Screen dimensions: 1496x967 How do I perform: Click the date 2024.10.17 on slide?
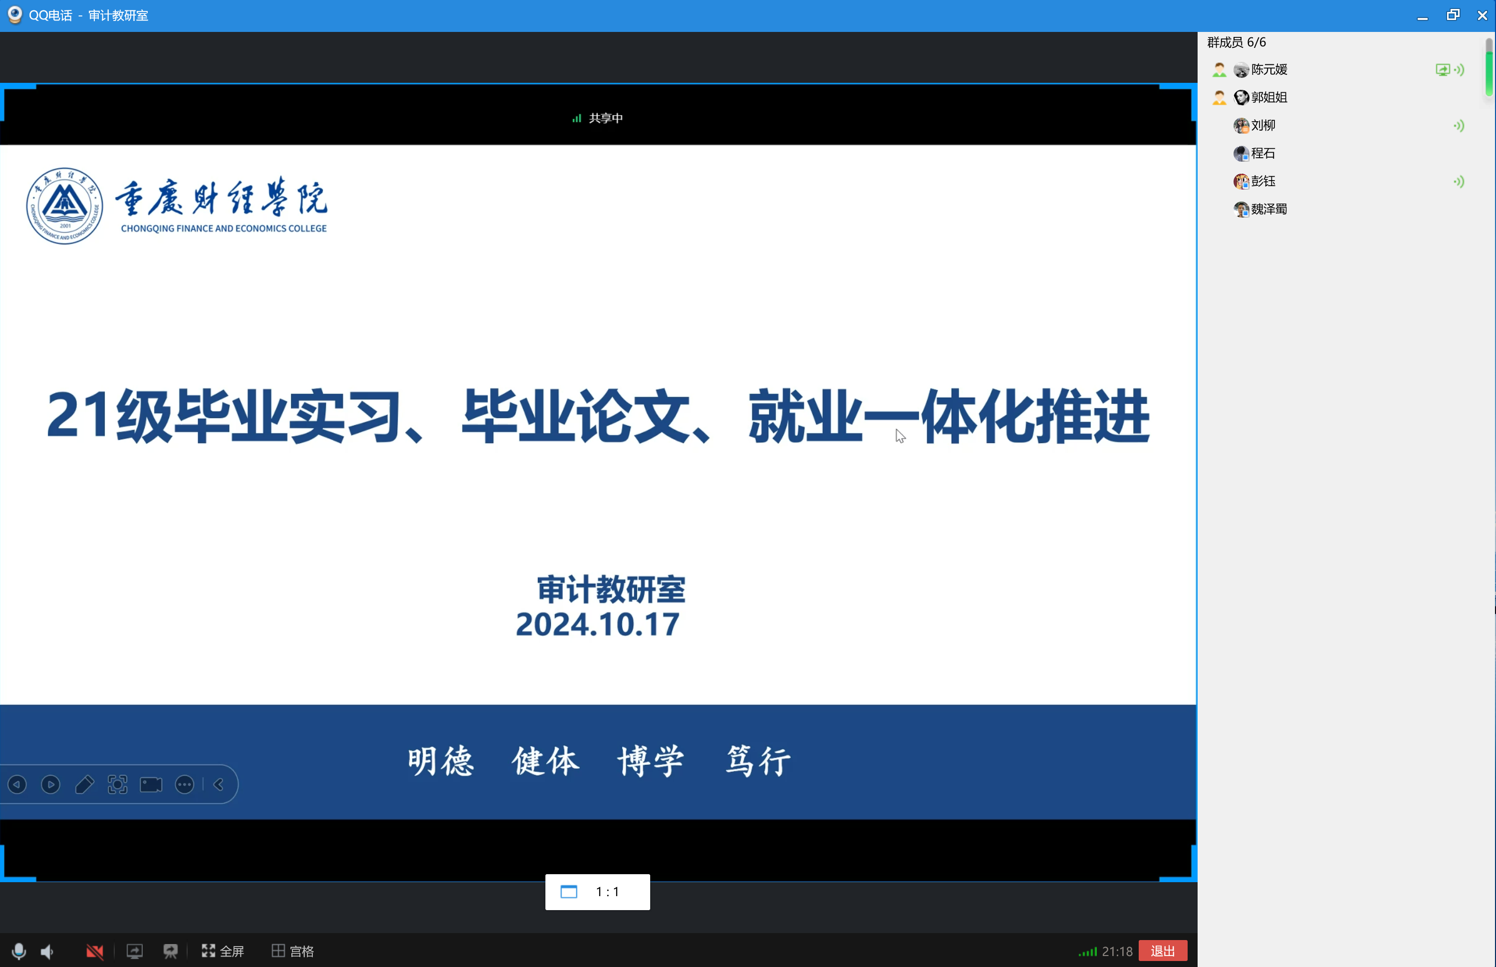(x=598, y=624)
